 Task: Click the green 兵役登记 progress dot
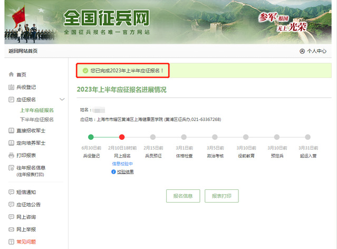(x=91, y=137)
